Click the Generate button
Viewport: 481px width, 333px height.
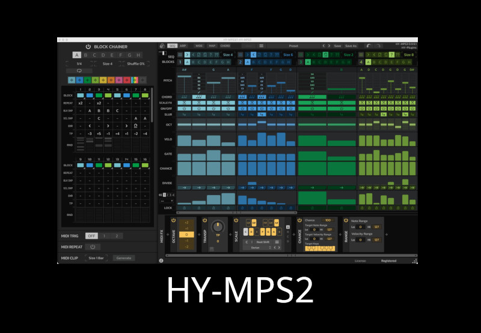click(124, 258)
